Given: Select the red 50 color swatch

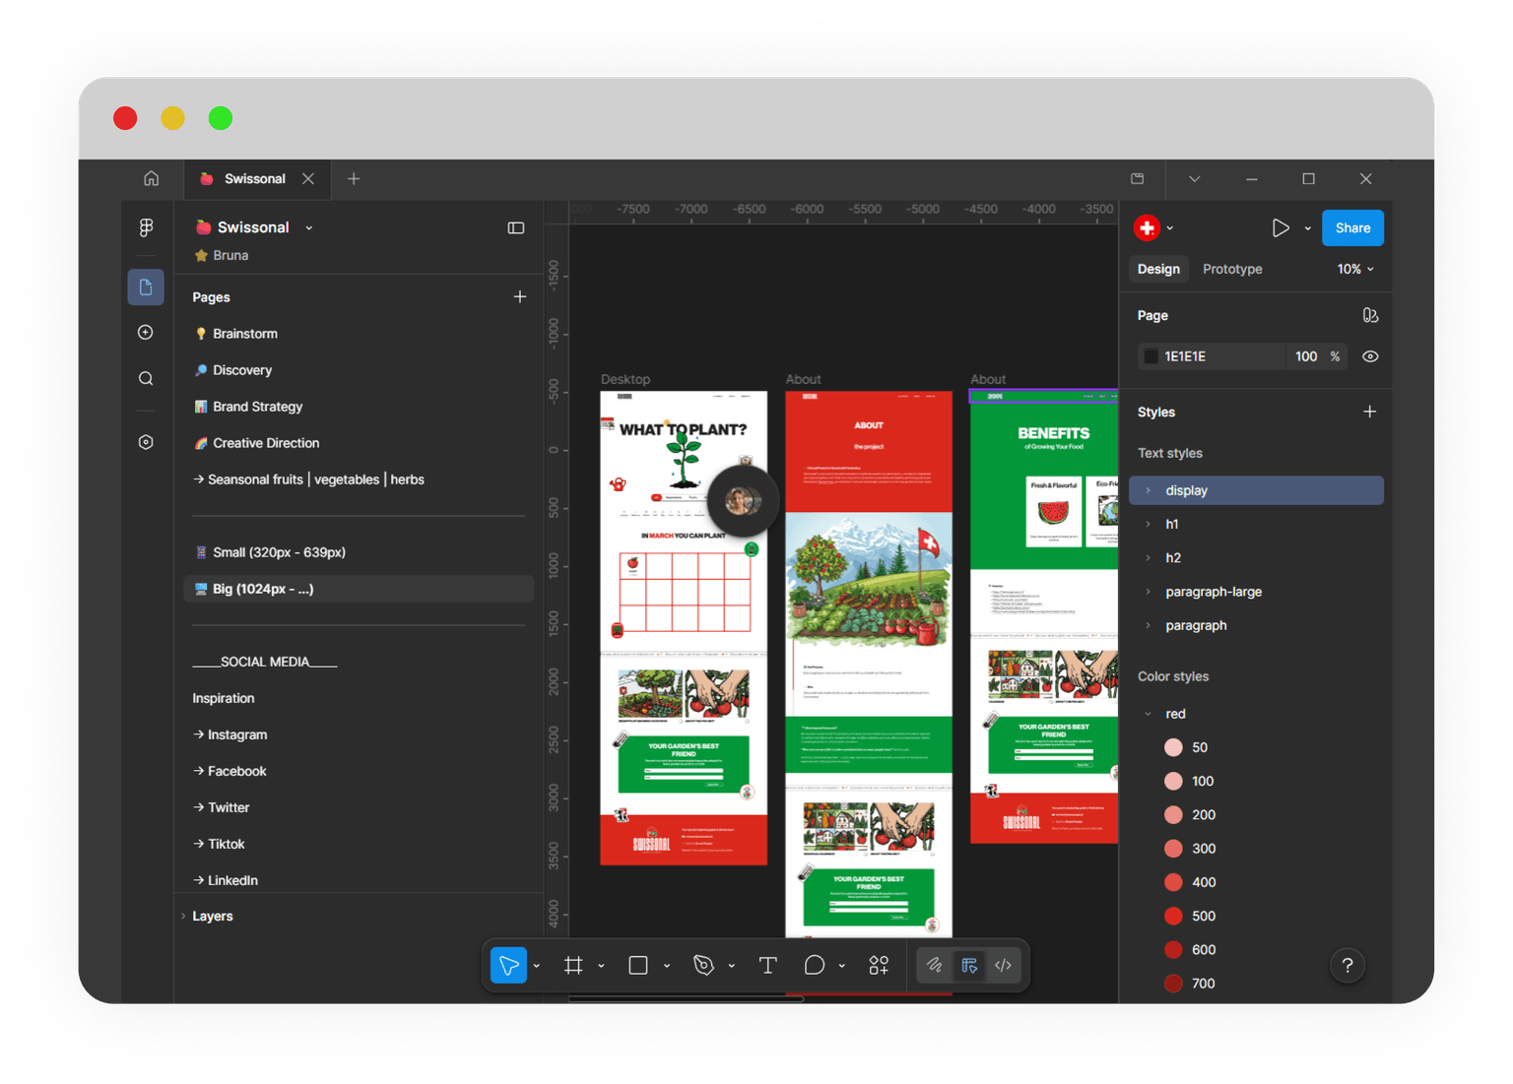Looking at the screenshot, I should tap(1173, 747).
